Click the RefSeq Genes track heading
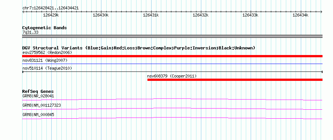333x140 pixels. (38, 91)
